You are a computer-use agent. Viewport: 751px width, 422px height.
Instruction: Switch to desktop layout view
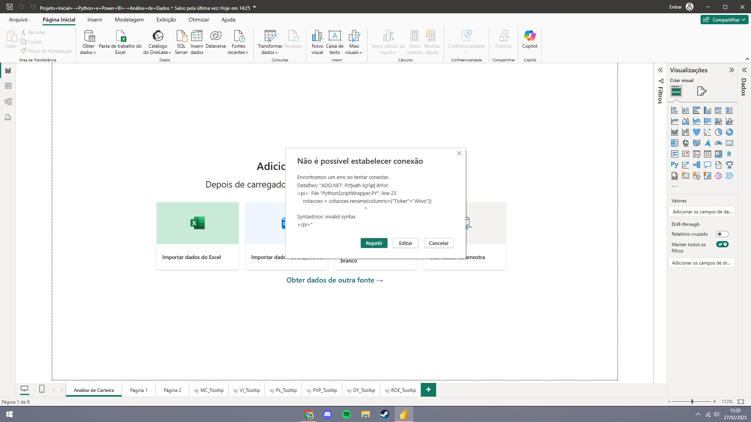point(24,389)
